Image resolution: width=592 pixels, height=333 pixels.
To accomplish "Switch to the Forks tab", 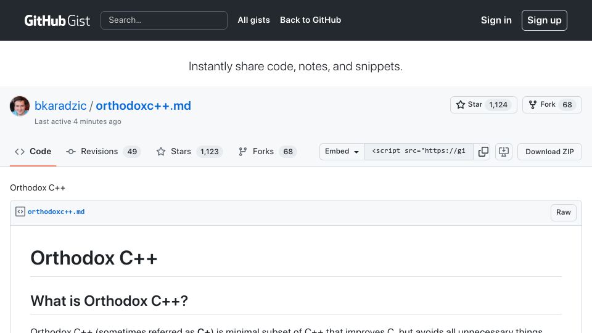I will click(268, 152).
